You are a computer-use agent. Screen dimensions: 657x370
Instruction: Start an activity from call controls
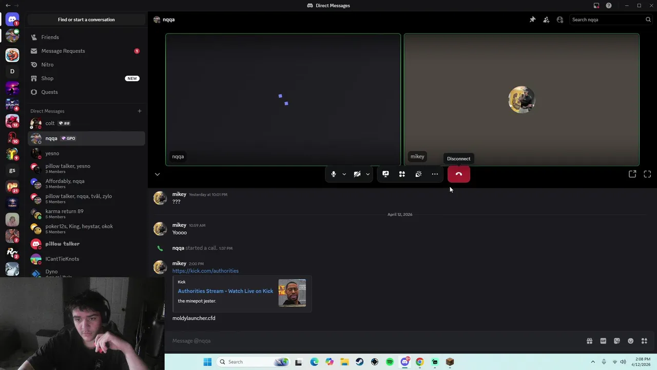pyautogui.click(x=402, y=174)
